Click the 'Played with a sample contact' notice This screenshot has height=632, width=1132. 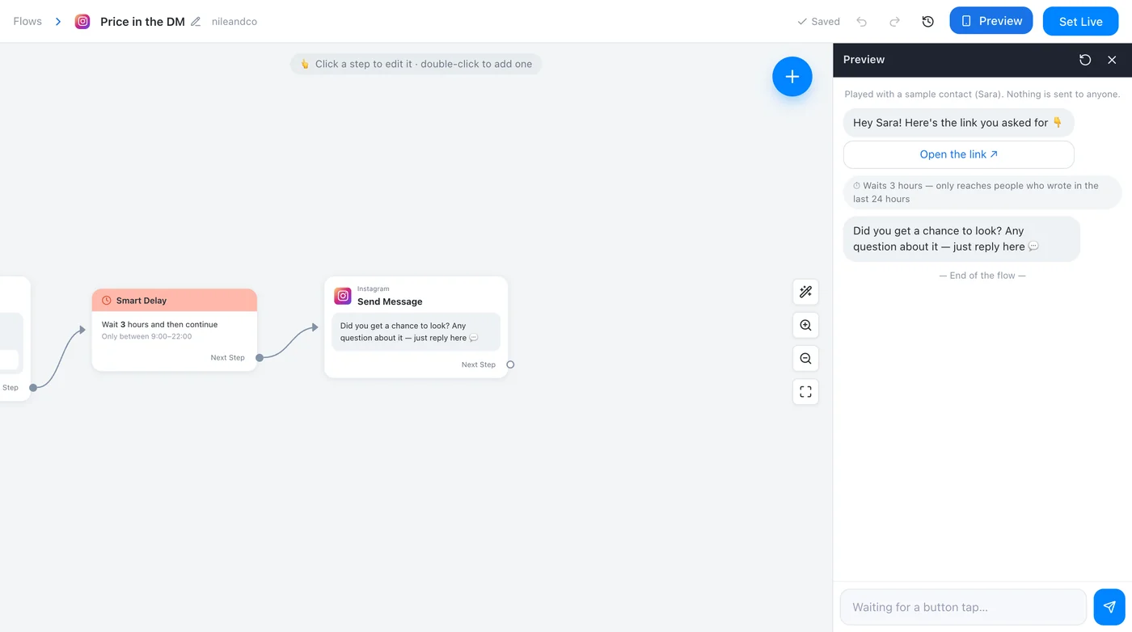point(982,95)
